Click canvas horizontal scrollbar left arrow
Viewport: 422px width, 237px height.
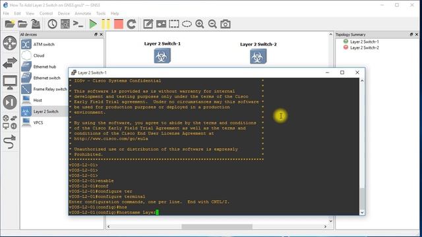pyautogui.click(x=108, y=226)
